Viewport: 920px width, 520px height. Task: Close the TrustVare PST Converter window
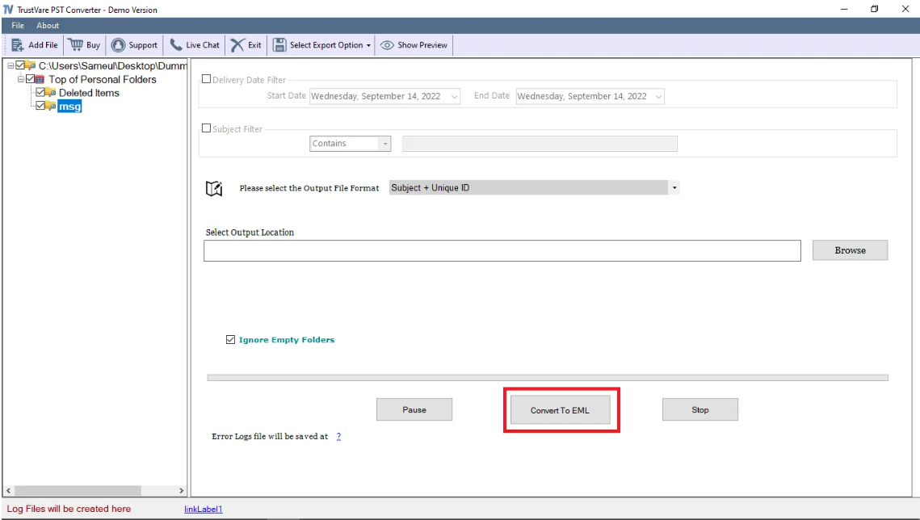coord(905,9)
